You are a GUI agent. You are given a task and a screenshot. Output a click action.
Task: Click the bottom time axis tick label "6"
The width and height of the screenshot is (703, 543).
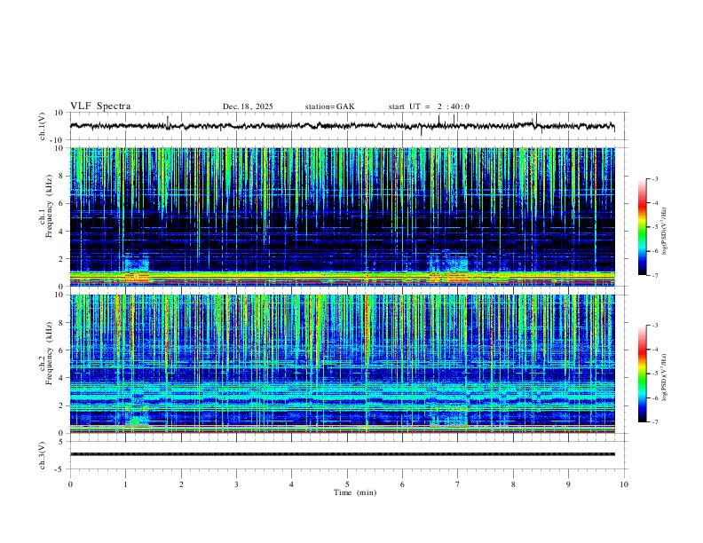click(x=402, y=484)
